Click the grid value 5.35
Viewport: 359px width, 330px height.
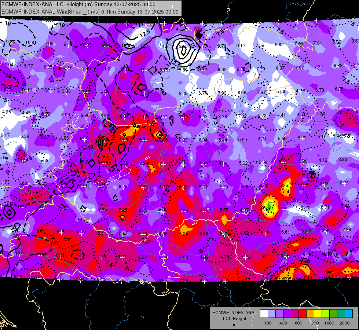pos(284,185)
